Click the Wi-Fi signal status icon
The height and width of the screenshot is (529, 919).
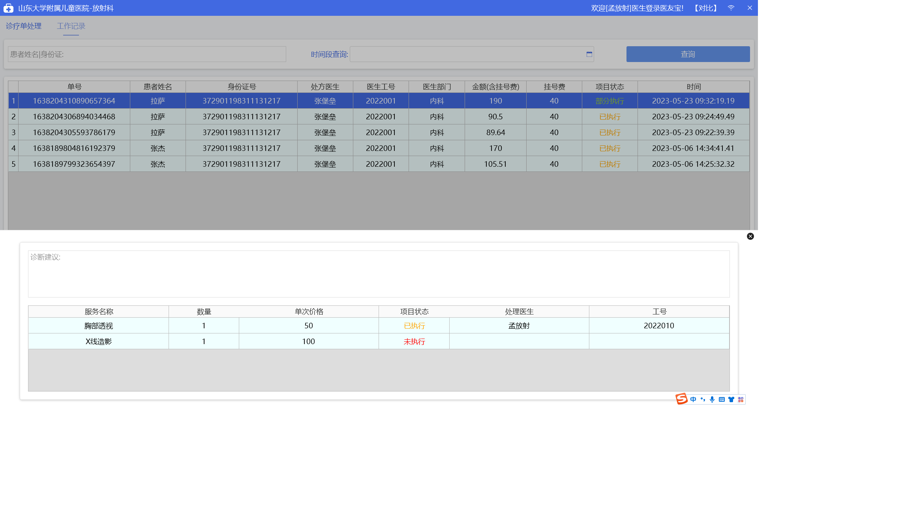point(731,8)
